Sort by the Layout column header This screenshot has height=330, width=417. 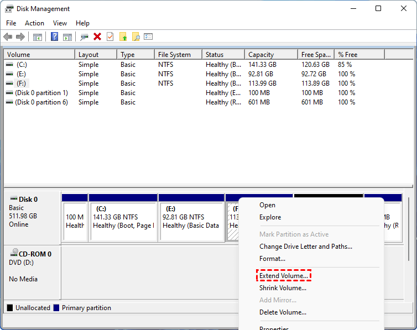click(96, 55)
